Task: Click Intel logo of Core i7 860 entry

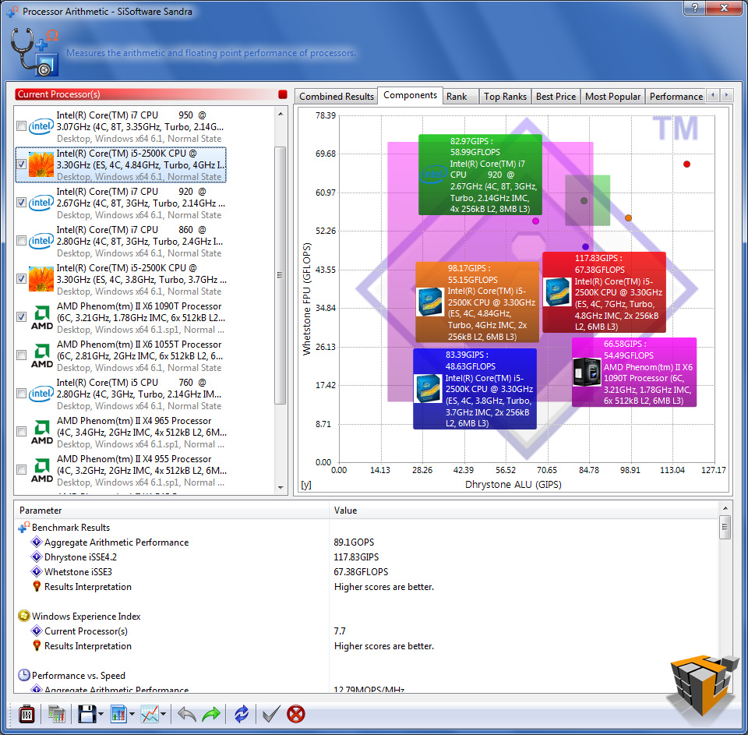Action: pyautogui.click(x=41, y=241)
